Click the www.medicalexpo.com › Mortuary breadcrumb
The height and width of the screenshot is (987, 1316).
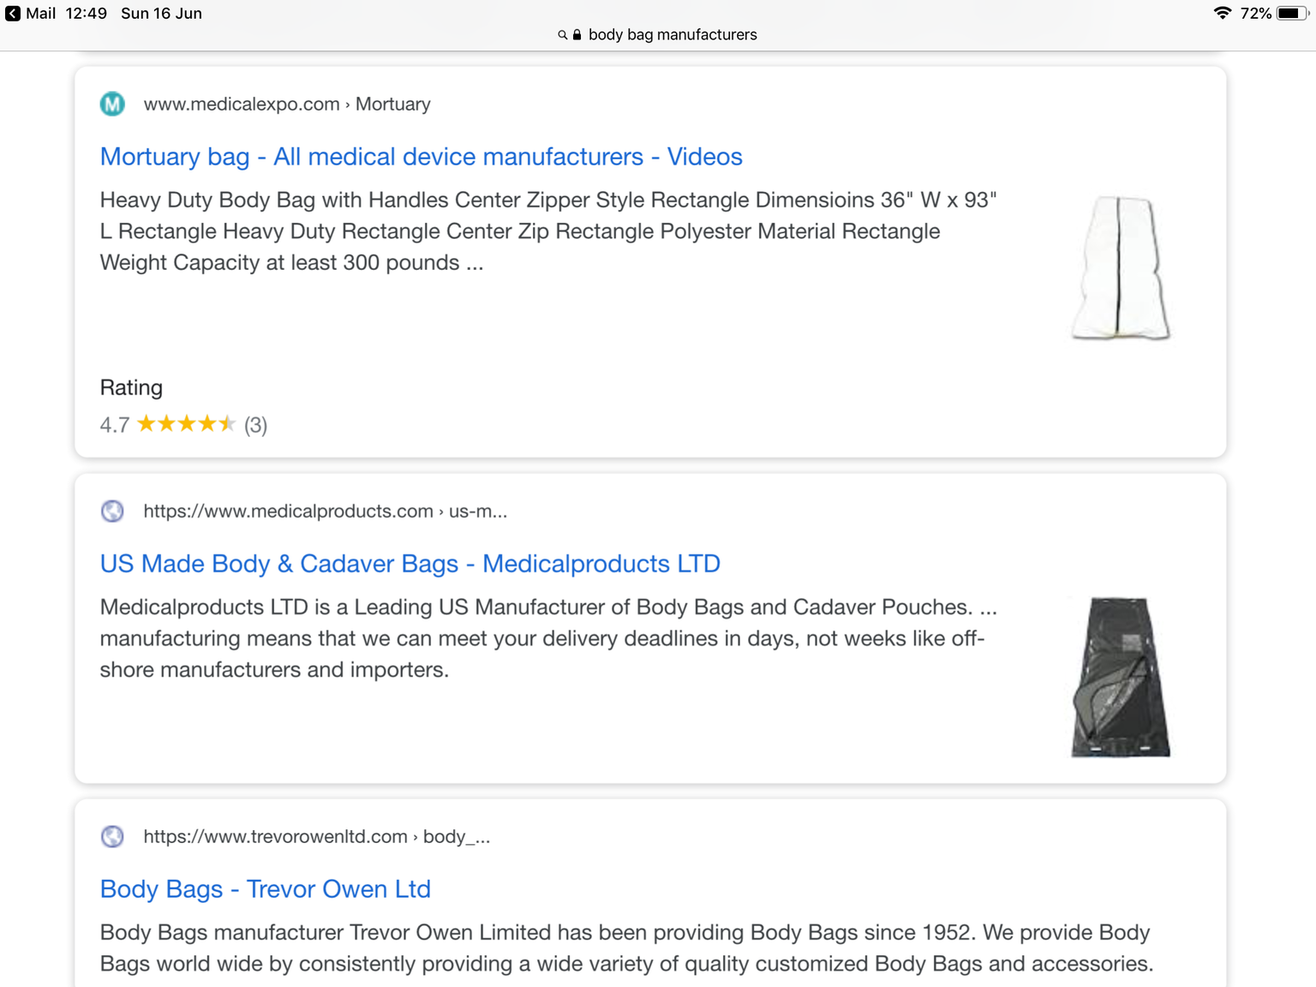(x=287, y=105)
